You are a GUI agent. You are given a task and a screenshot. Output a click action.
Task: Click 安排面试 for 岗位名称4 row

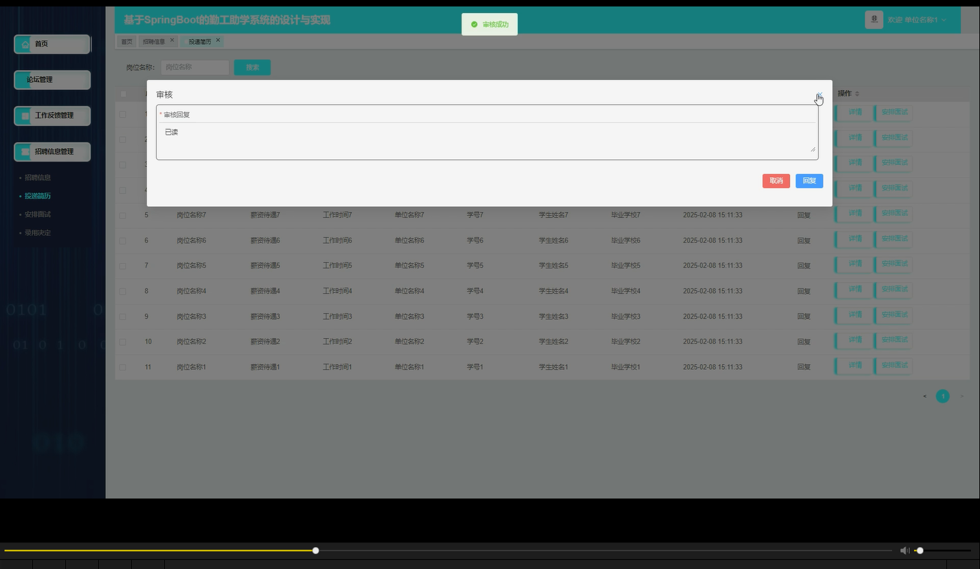895,289
